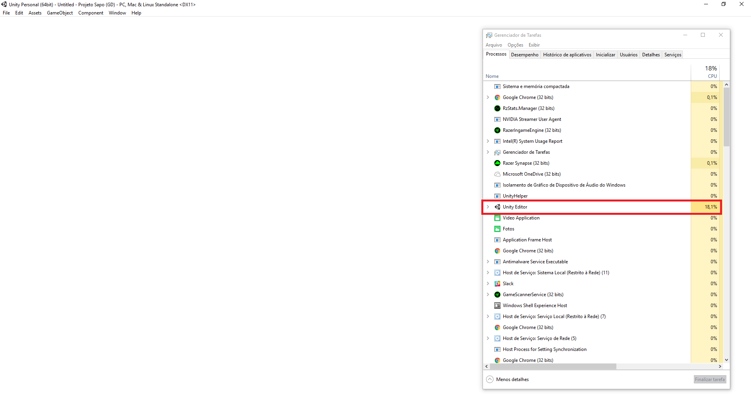Click the Host de Serviço Sistema Local gear icon
Image resolution: width=751 pixels, height=410 pixels.
click(x=497, y=273)
